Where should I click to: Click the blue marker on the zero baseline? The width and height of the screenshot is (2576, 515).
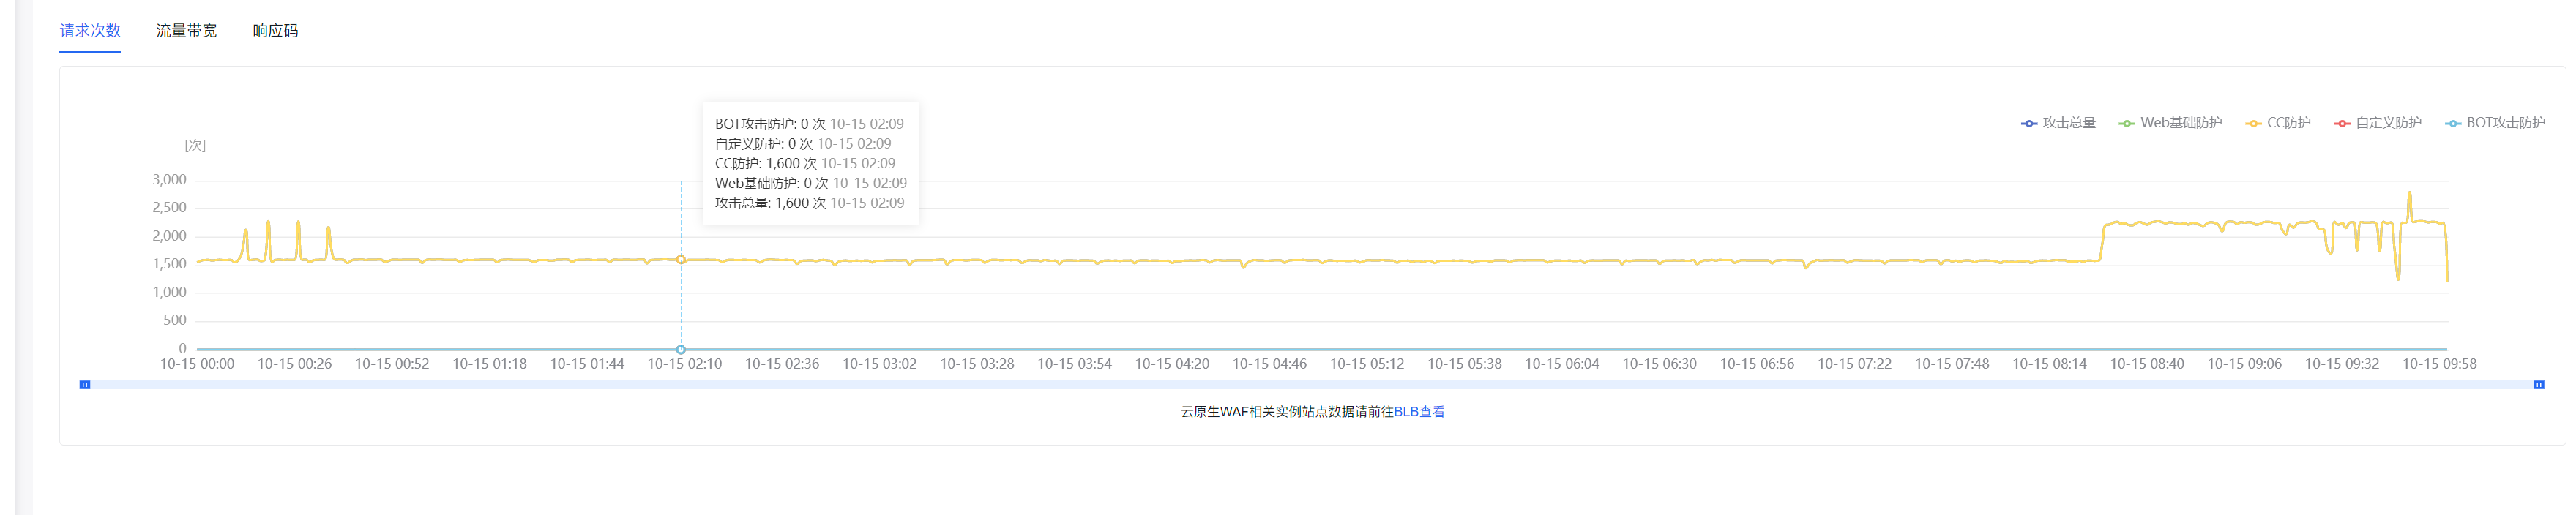tap(681, 349)
